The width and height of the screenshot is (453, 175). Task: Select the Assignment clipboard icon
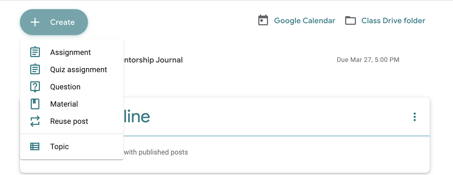pos(35,52)
